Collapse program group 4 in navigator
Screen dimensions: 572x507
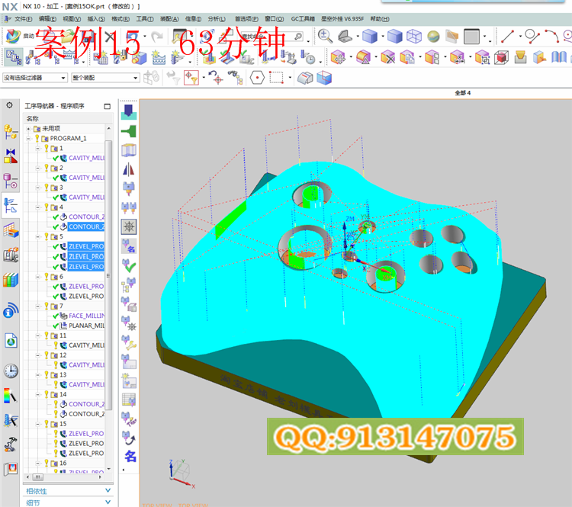point(38,207)
